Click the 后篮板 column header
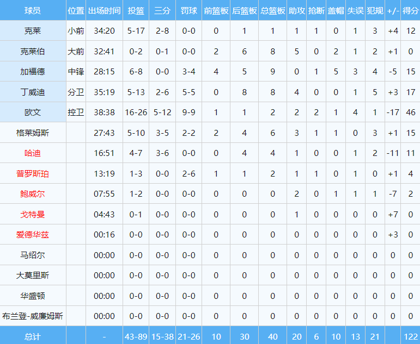The width and height of the screenshot is (420, 344). pos(244,11)
